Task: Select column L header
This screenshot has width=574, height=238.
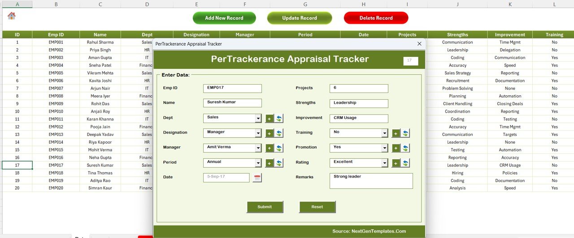Action: click(554, 4)
